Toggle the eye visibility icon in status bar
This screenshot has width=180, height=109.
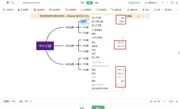pos(155,101)
